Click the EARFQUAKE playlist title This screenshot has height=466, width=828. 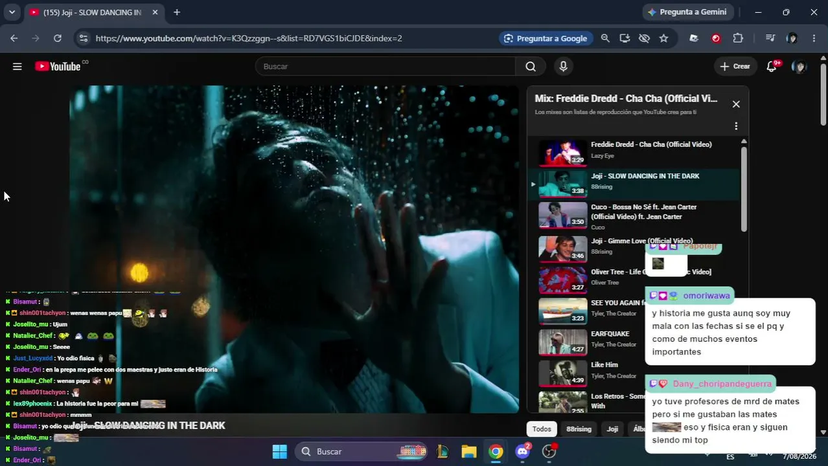point(610,334)
